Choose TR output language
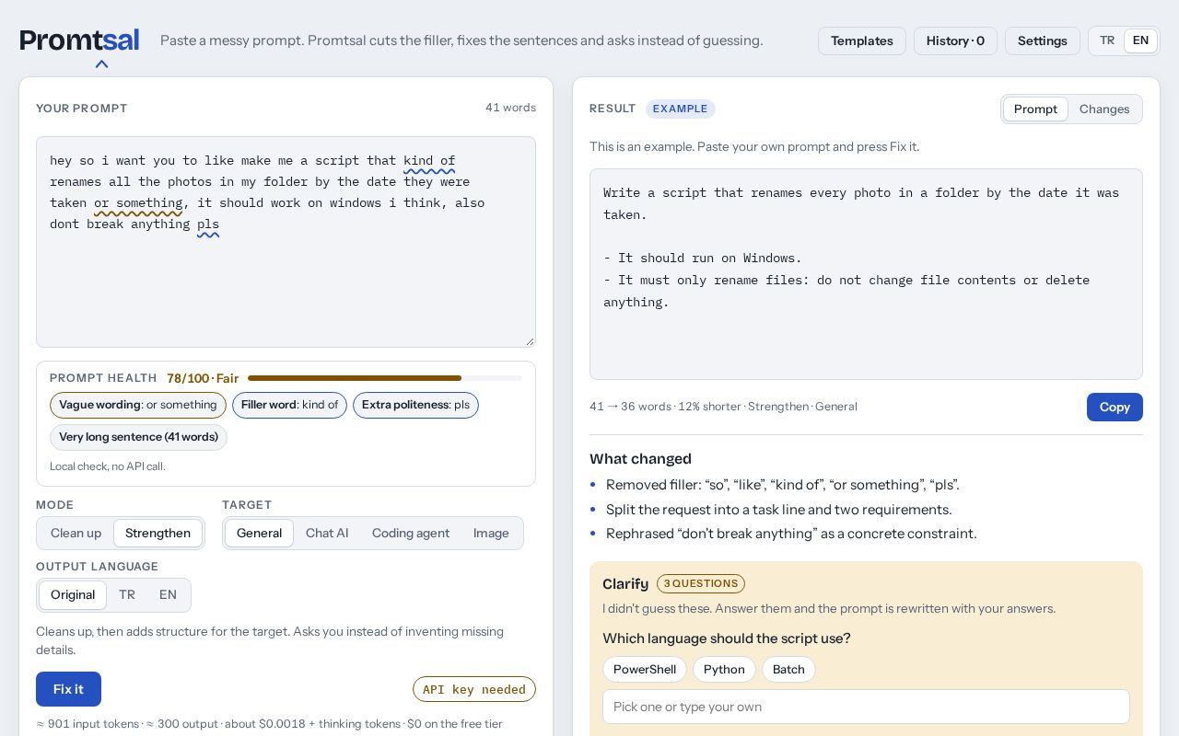 point(127,594)
